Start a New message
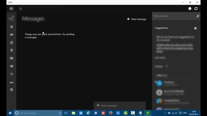Viewport: 207px width, 116px height. coord(136,19)
